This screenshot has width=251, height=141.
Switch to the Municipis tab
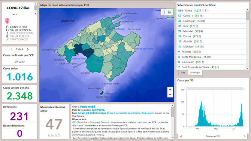(x=195, y=73)
